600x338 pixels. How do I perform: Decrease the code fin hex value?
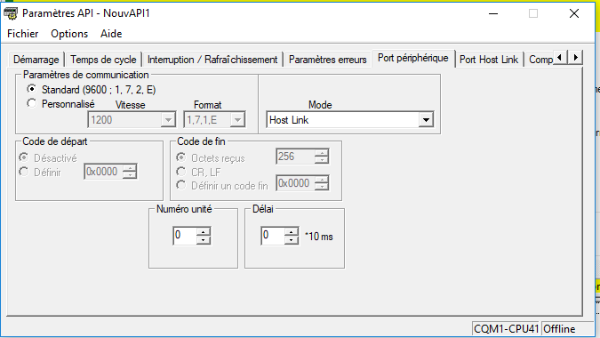[322, 187]
